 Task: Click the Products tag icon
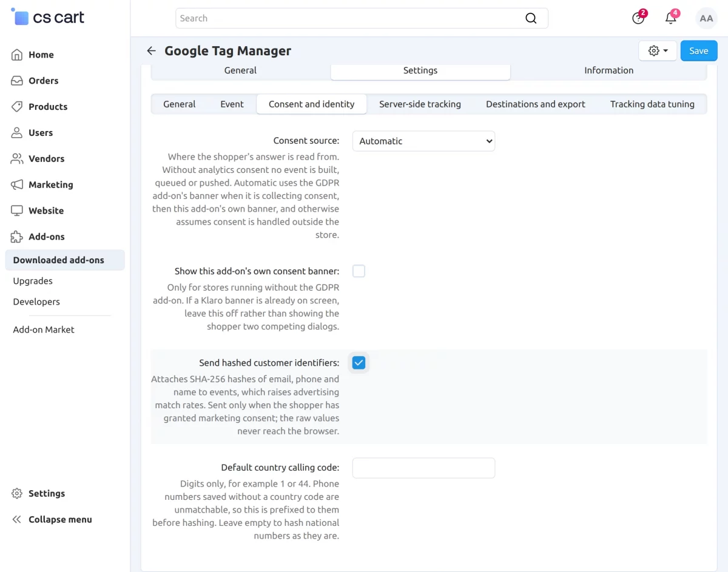coord(17,107)
